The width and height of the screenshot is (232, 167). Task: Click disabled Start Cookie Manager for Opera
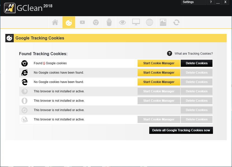pos(159,101)
